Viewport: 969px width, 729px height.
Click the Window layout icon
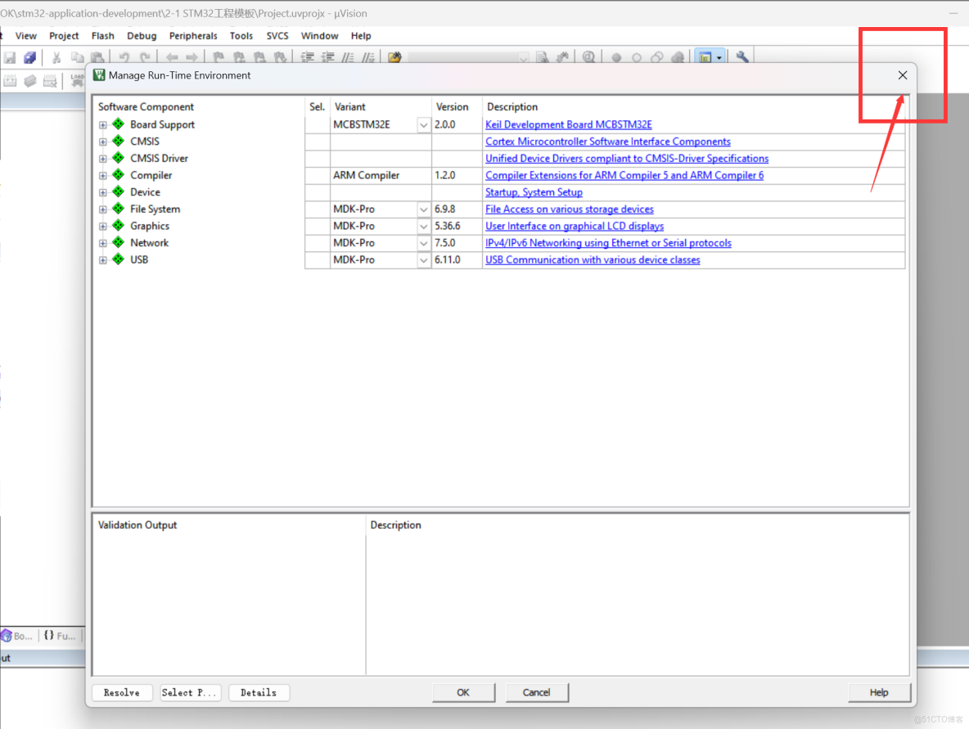point(705,57)
